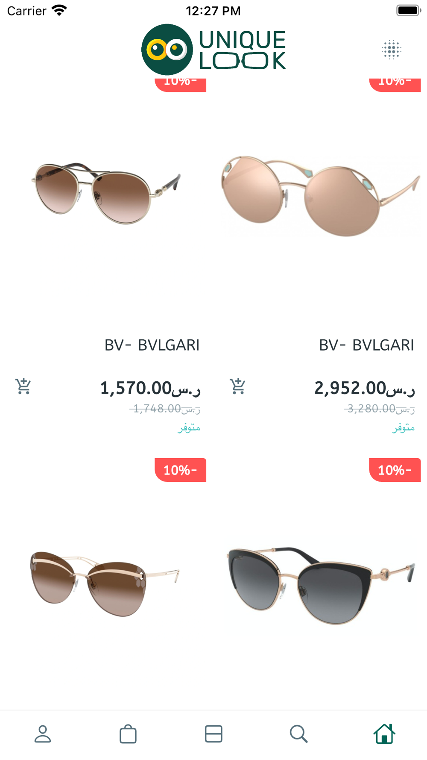View the black cat-eye sunglasses image
The image size is (427, 760).
click(x=321, y=585)
